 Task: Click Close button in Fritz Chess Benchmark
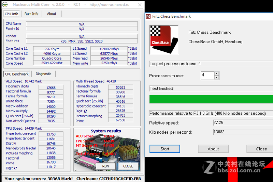point(260,149)
